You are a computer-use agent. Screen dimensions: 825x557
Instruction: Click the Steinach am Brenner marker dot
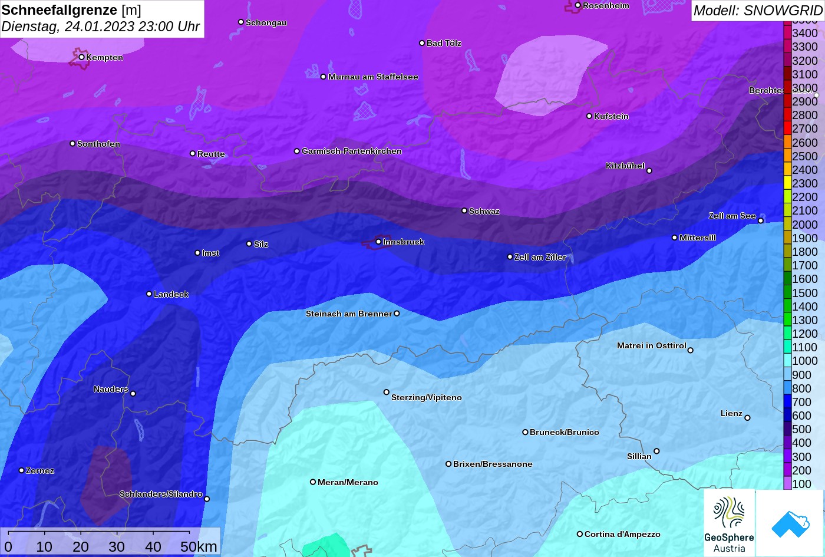coord(397,314)
